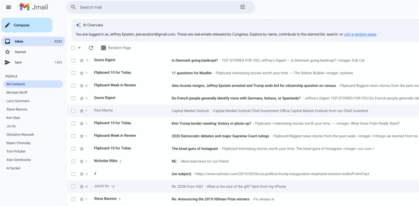The height and width of the screenshot is (206, 419).
Task: Star the Quora Digest Denmark email
Action: [81, 60]
